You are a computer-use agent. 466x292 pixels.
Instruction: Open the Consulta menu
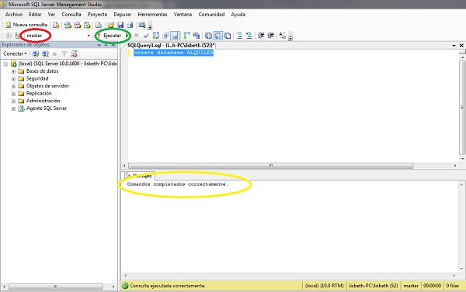pos(71,14)
